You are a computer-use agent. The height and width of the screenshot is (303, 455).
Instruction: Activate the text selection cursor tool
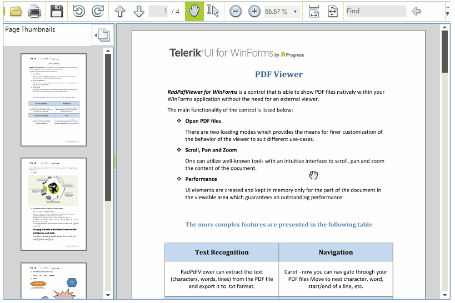coord(213,11)
